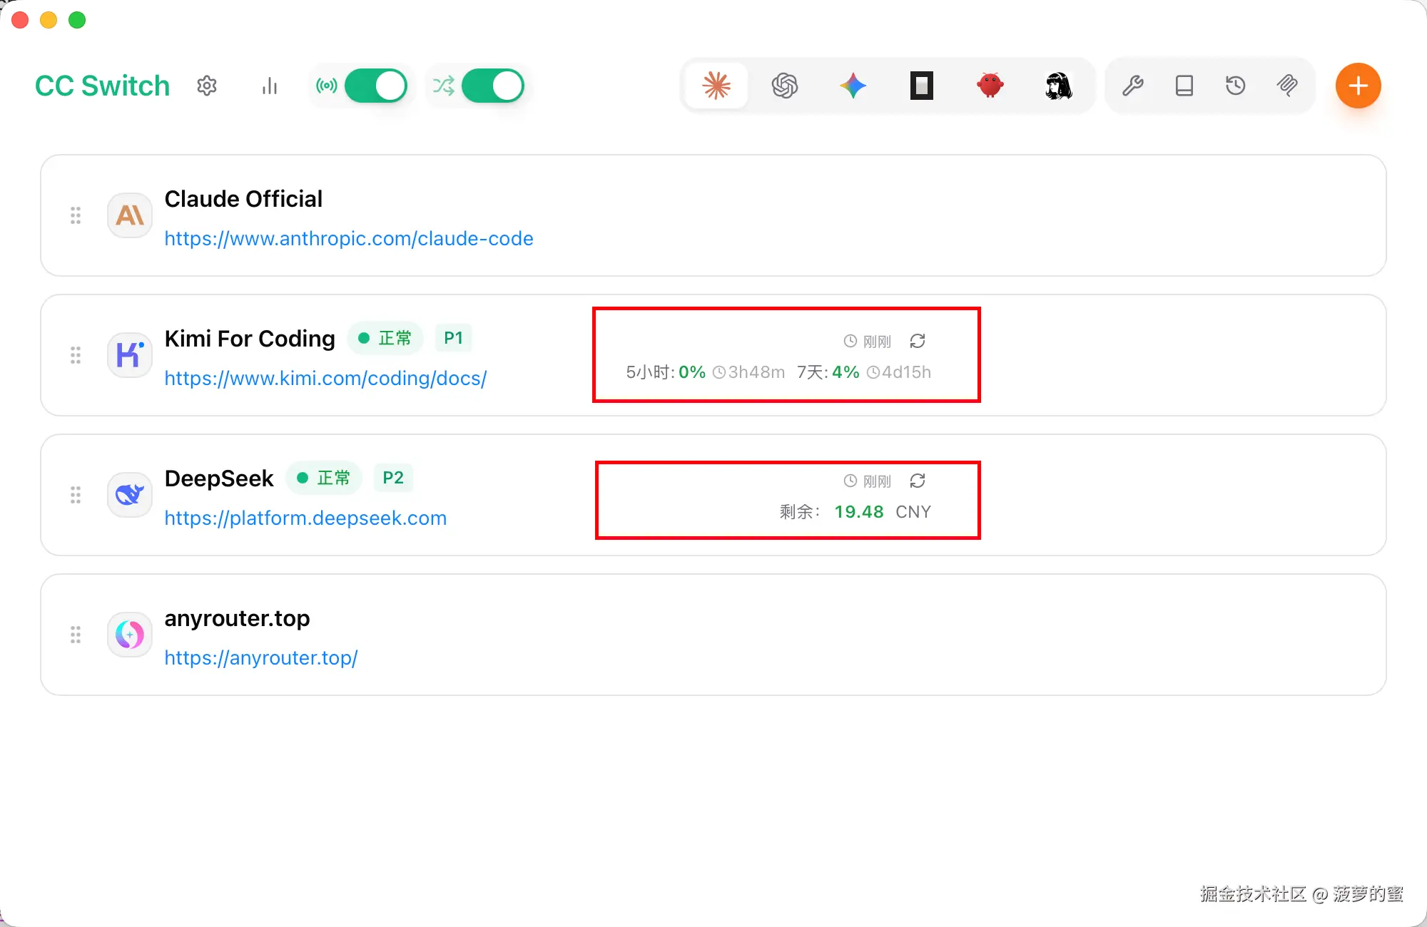Disable the shuffle failover switch

[x=492, y=86]
